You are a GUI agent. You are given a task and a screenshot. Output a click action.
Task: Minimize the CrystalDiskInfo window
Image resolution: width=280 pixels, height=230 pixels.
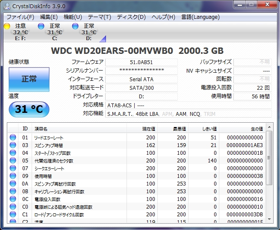[240, 5]
